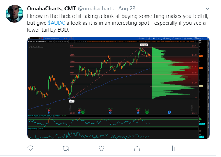Open the share tweet icon
221x157 pixels.
pos(137,148)
